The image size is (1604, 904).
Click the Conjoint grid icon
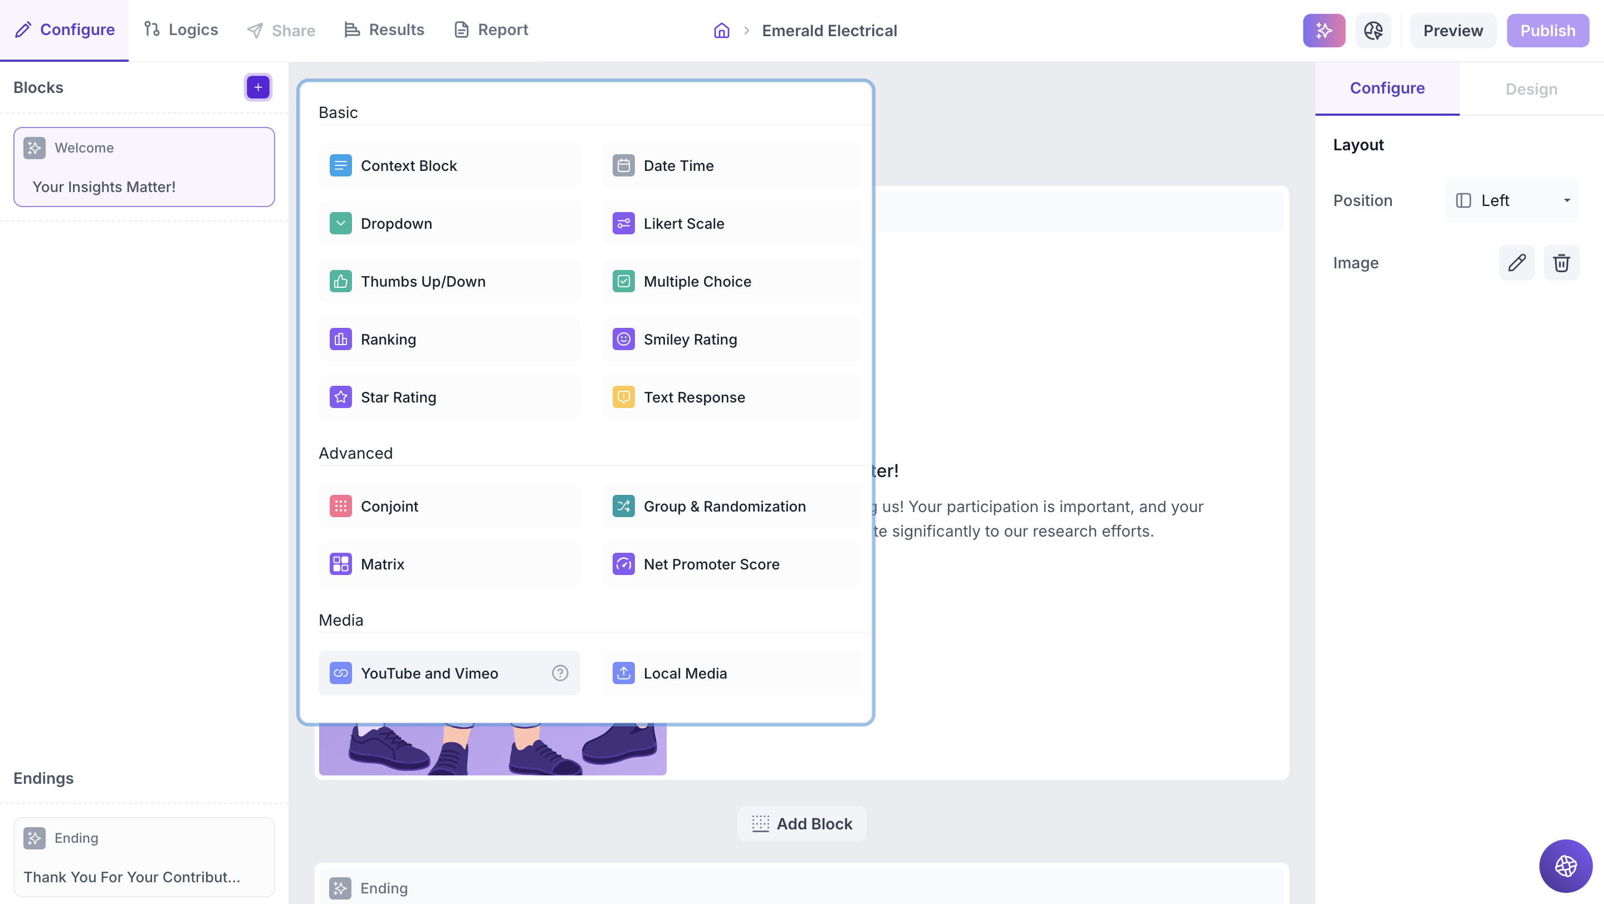[x=341, y=507]
